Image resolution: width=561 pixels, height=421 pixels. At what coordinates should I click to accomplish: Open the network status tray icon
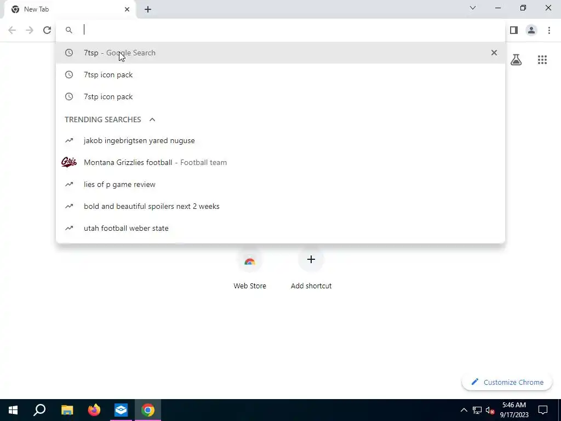click(477, 410)
